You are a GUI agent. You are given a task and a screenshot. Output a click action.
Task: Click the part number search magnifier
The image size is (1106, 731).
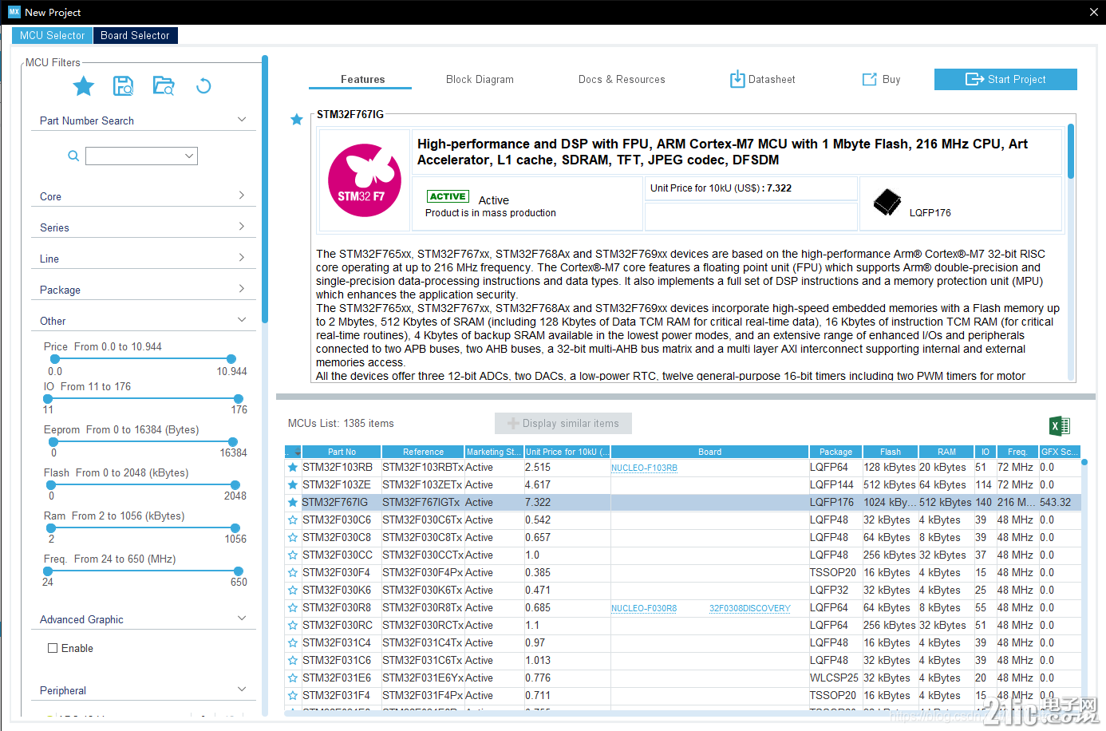tap(73, 156)
